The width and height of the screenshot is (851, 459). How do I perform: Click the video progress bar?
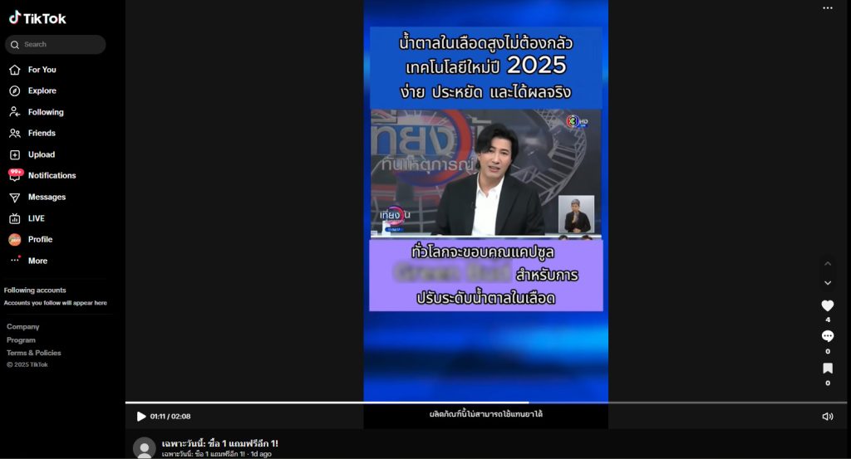(x=486, y=403)
